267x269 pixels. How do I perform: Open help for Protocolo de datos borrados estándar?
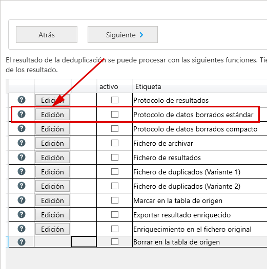click(x=22, y=114)
